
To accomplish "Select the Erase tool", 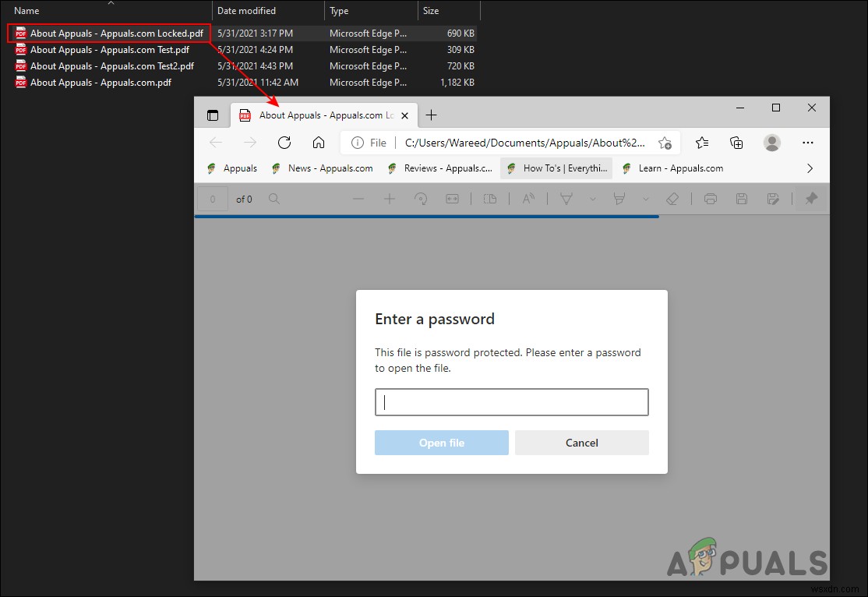I will click(x=672, y=199).
